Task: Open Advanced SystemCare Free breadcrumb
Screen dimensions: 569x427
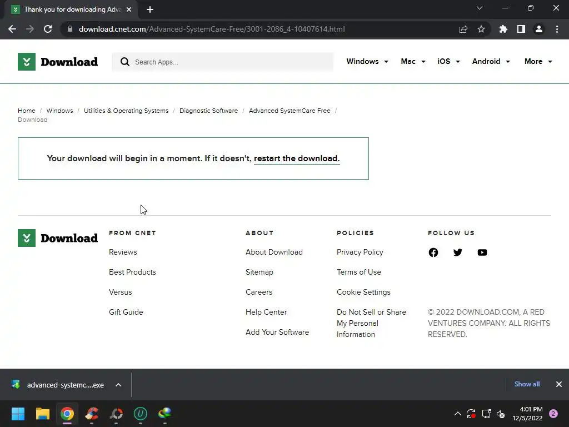Action: click(290, 111)
